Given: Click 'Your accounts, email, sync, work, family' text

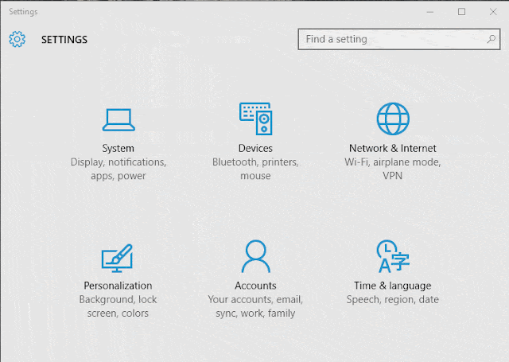Looking at the screenshot, I should pos(255,306).
